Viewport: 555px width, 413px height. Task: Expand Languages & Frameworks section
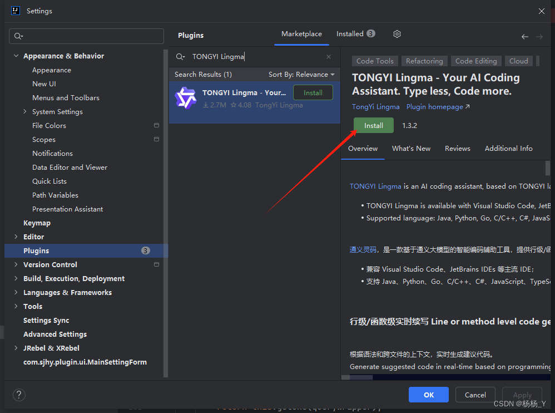pos(16,292)
